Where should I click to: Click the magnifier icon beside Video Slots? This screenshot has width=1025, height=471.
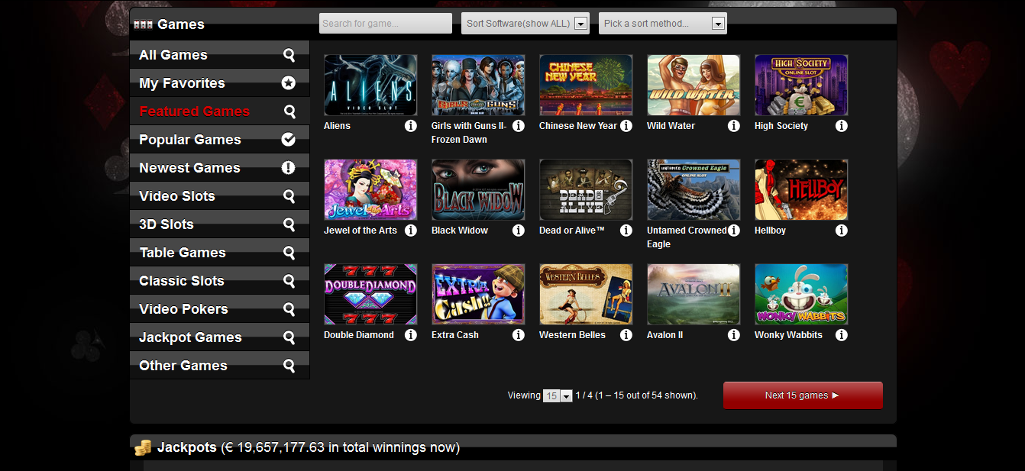coord(289,196)
